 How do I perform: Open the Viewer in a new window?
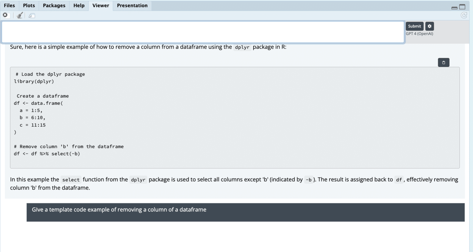coord(31,15)
